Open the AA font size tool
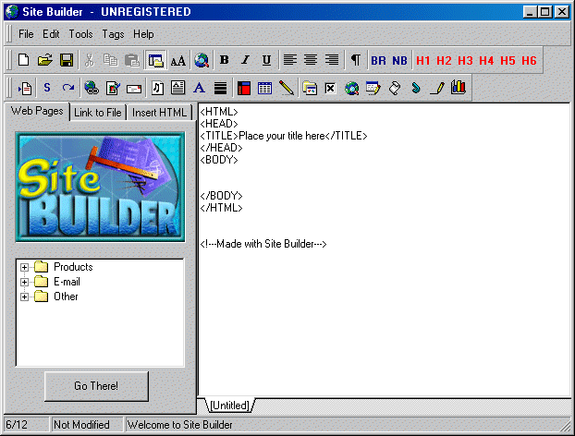This screenshot has height=436, width=575. tap(177, 60)
